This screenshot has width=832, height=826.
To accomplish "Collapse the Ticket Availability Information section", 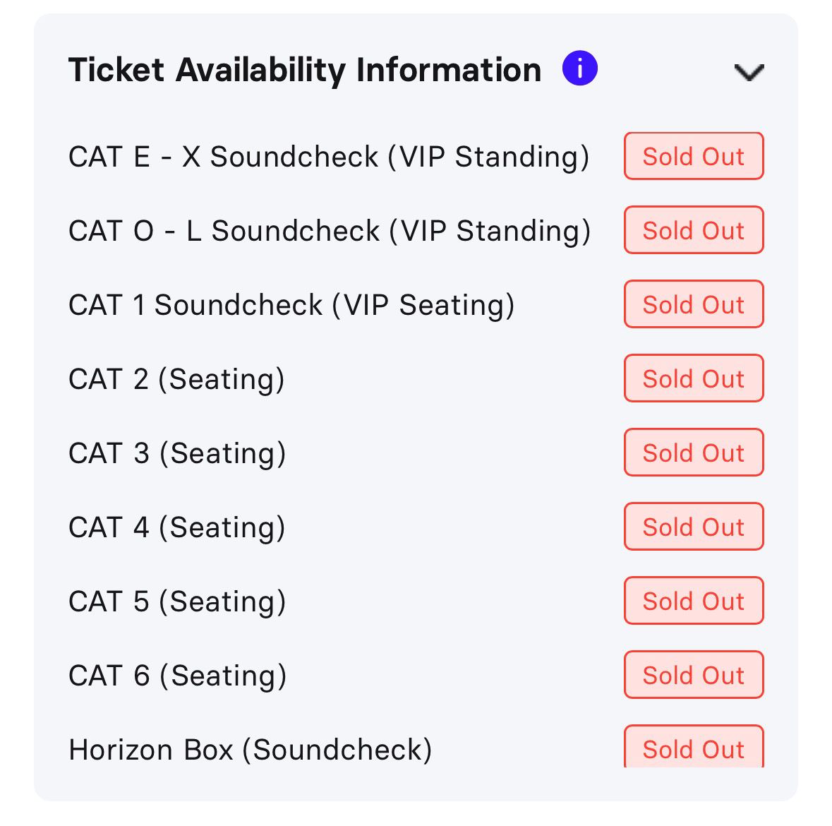I will pyautogui.click(x=749, y=72).
